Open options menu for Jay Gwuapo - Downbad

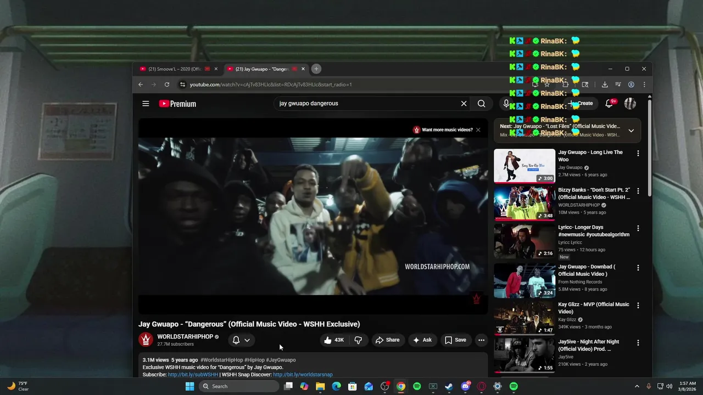pyautogui.click(x=638, y=268)
